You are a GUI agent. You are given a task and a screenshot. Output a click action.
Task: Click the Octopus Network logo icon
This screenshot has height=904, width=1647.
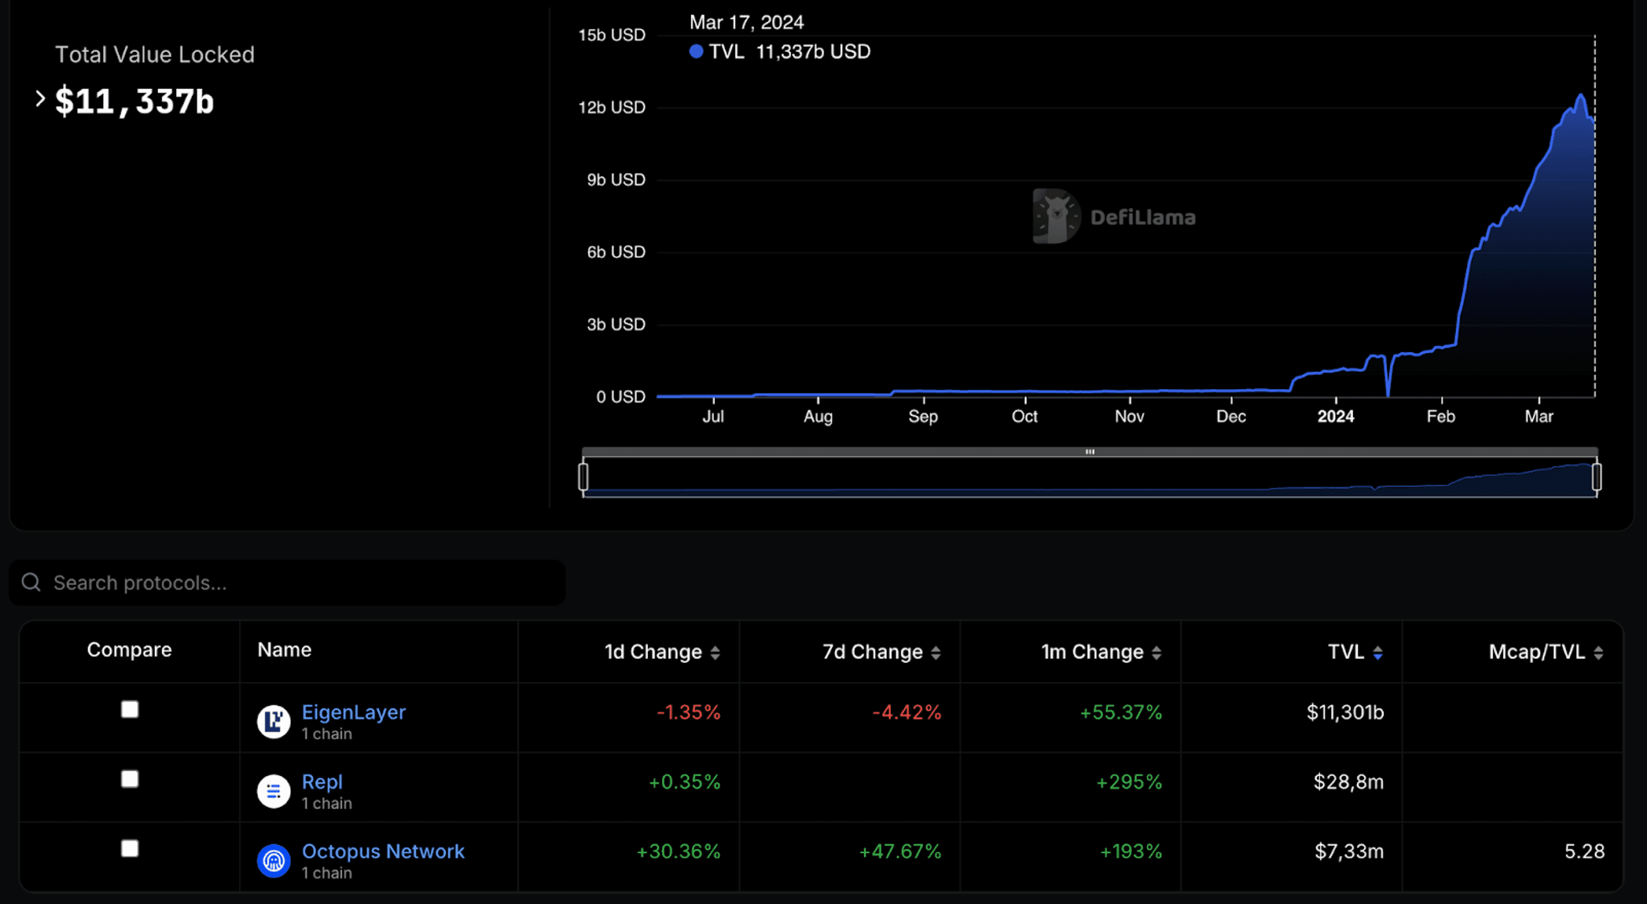273,860
